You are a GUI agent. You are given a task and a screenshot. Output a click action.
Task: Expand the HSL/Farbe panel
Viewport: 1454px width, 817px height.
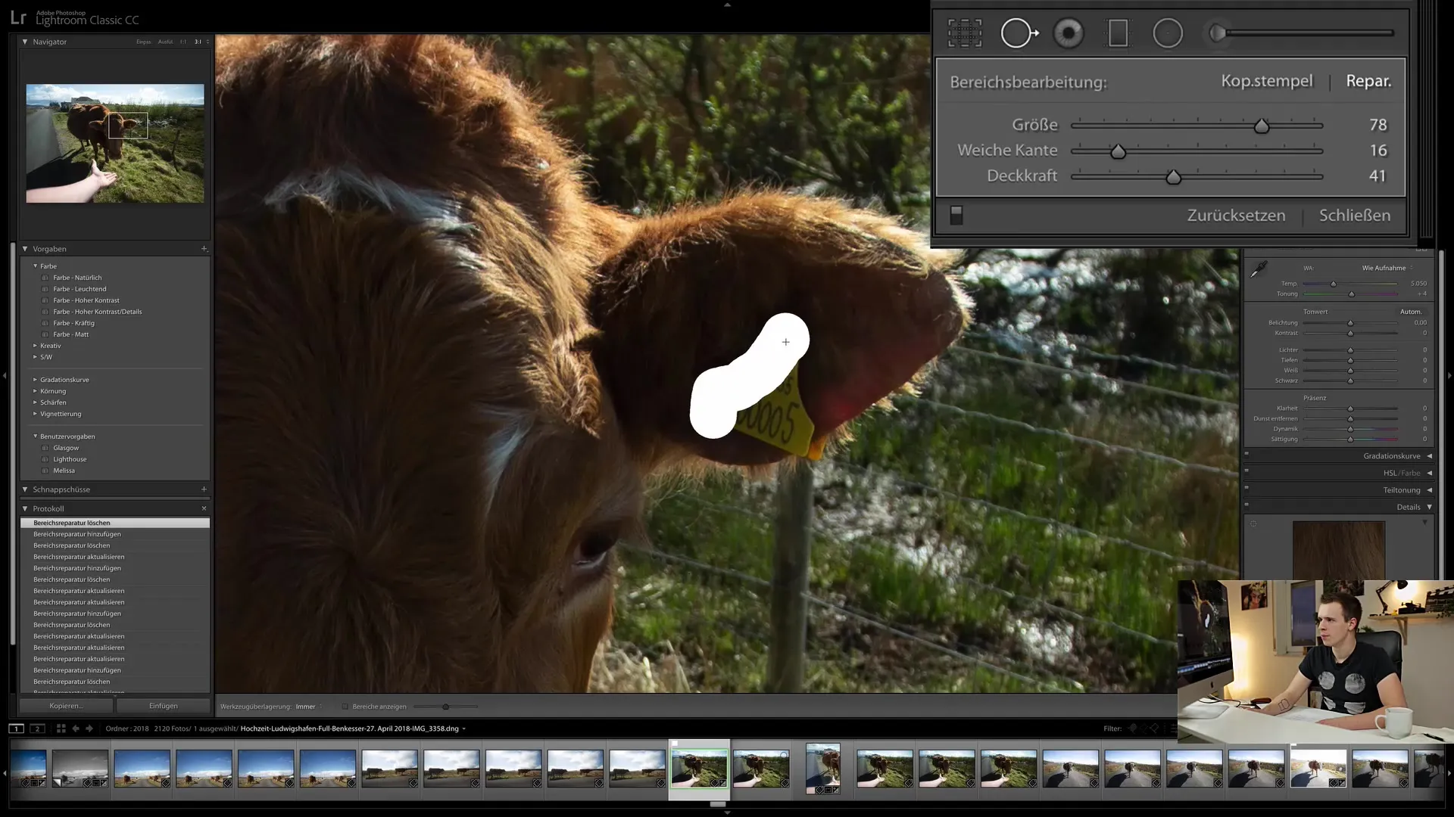1430,473
